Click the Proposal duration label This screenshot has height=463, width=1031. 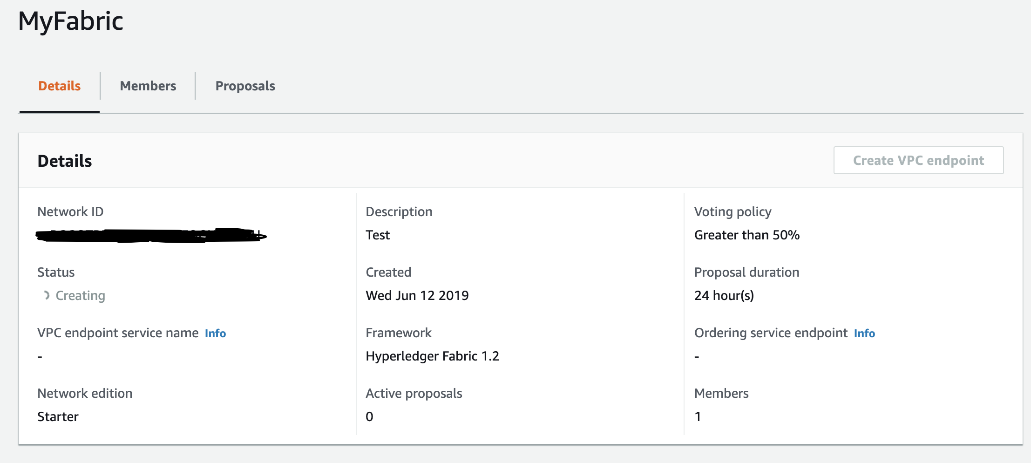pyautogui.click(x=747, y=272)
